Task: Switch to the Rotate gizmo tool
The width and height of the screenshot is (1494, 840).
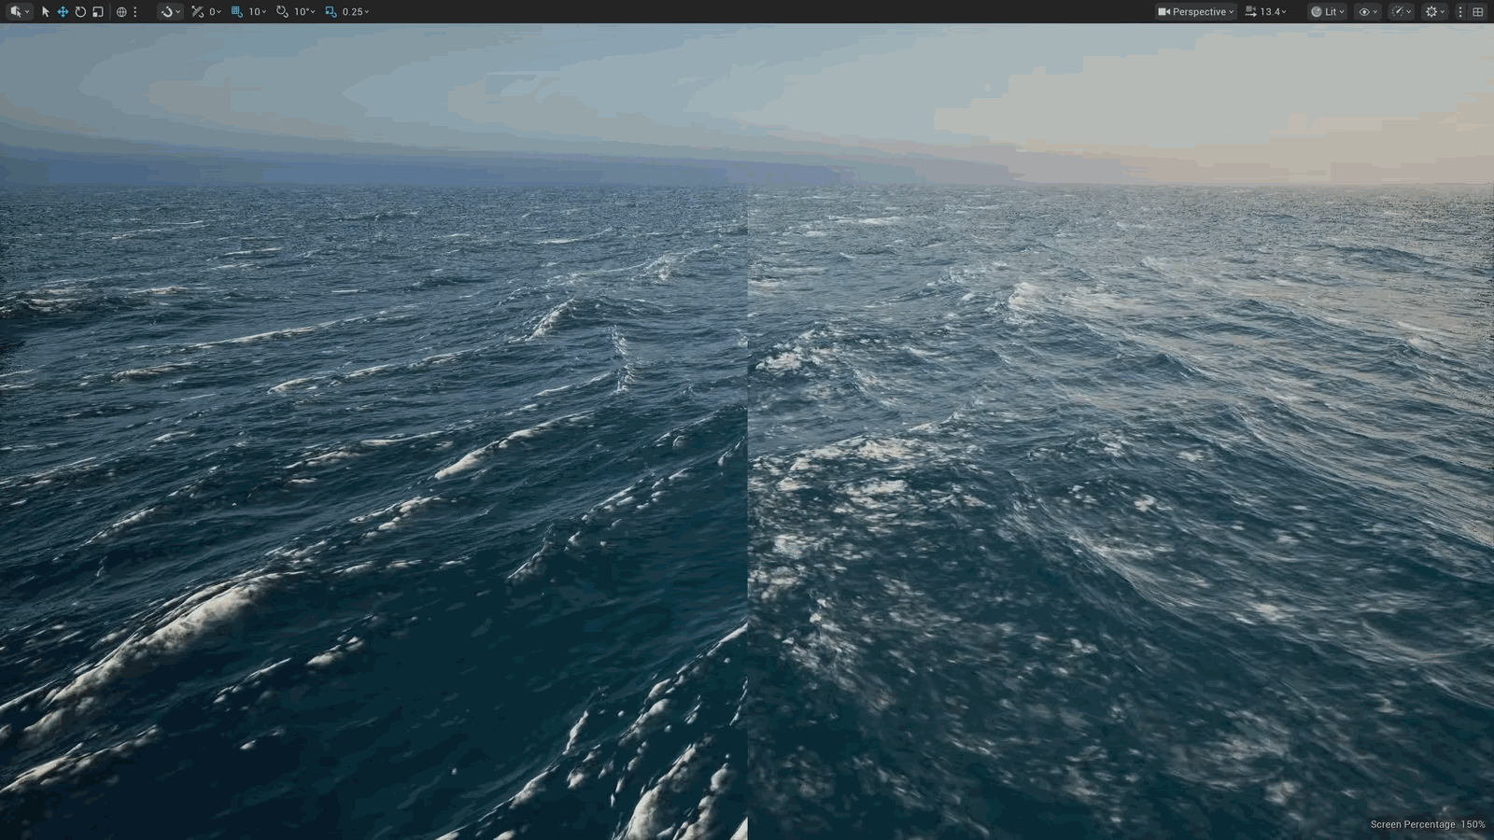Action: 80,11
